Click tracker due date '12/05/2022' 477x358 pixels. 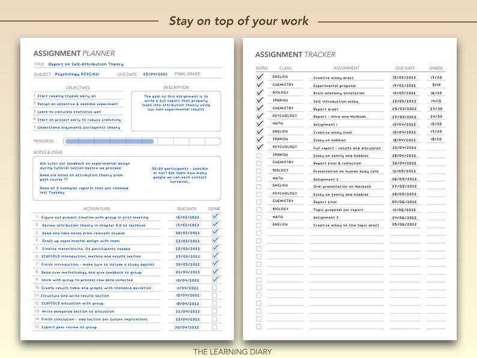[404, 171]
